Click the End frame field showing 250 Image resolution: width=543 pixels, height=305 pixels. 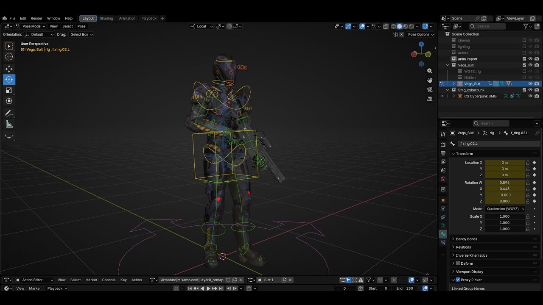405,288
